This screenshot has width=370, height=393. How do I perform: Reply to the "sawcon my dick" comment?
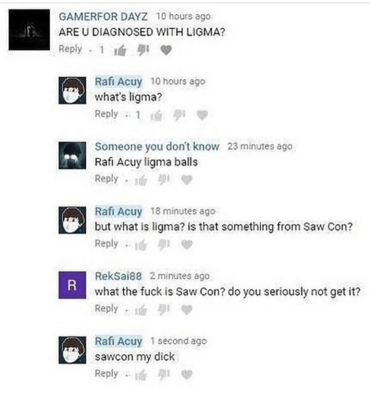pos(107,373)
